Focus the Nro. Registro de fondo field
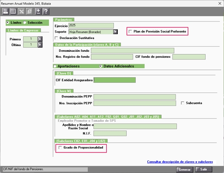This screenshot has width=224, height=173. (112, 57)
